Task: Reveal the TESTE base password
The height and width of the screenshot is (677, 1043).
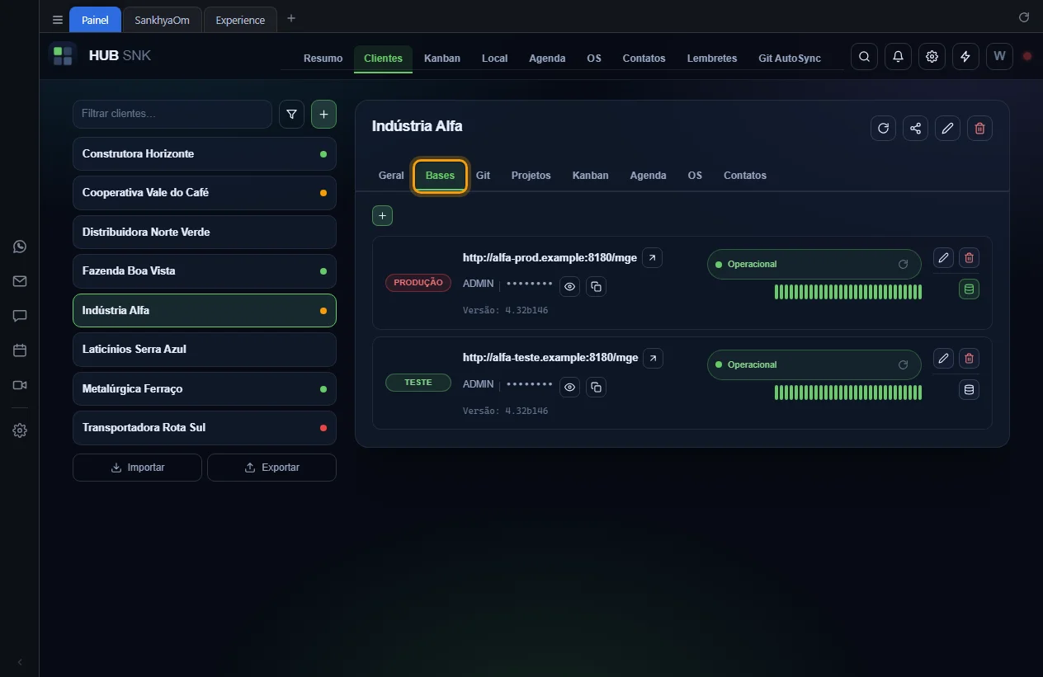Action: [569, 388]
